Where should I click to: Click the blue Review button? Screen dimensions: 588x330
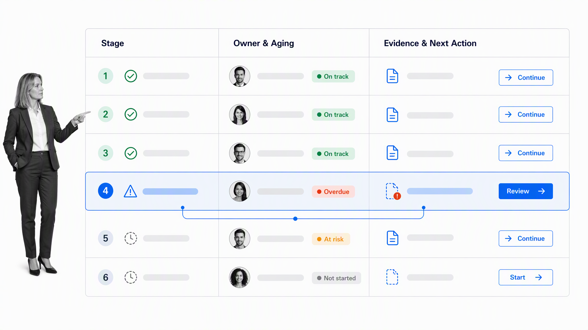pos(526,191)
